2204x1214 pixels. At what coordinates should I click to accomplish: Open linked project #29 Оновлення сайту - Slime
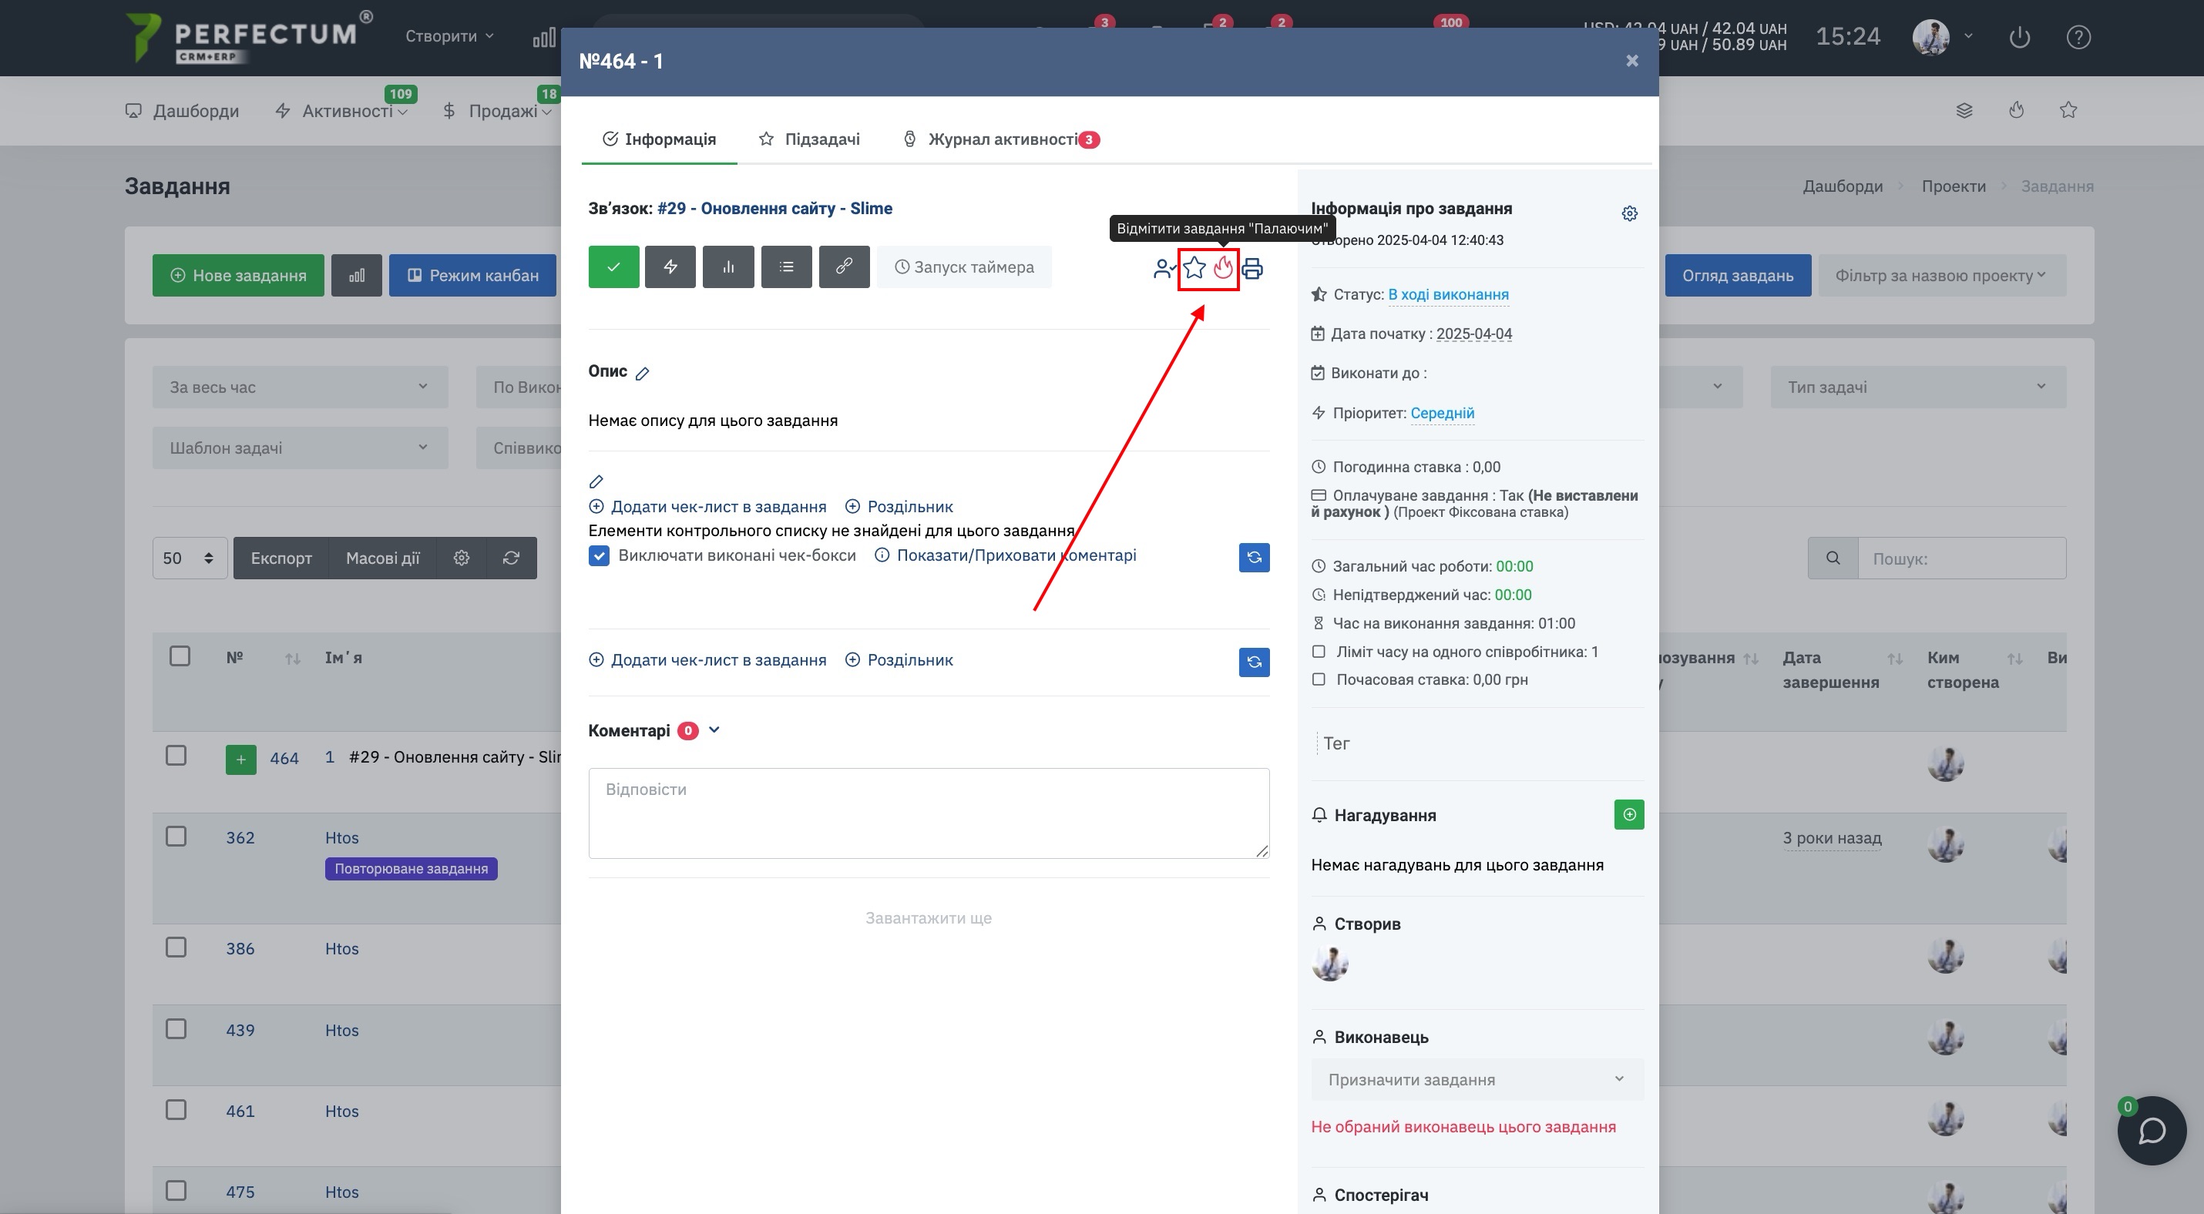(x=774, y=209)
